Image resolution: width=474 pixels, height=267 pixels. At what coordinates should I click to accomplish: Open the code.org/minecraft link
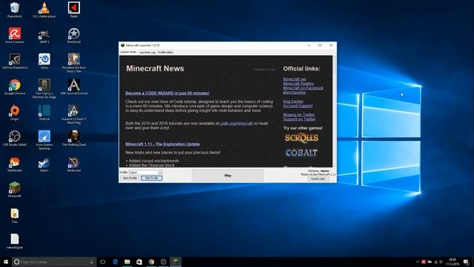[x=236, y=123]
